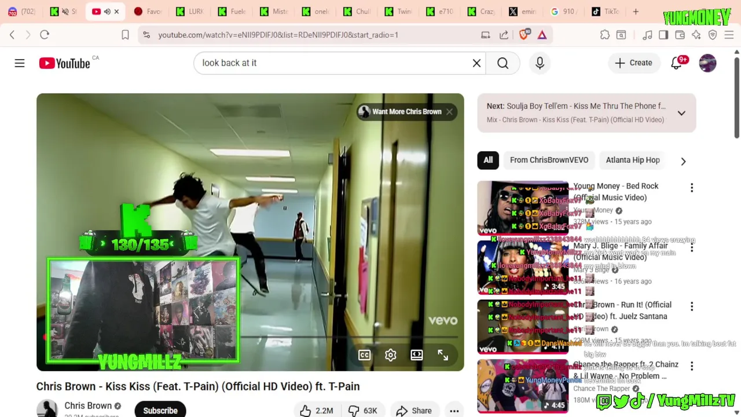Close the active YouTube tab
Viewport: 741px width, 417px height.
[116, 12]
